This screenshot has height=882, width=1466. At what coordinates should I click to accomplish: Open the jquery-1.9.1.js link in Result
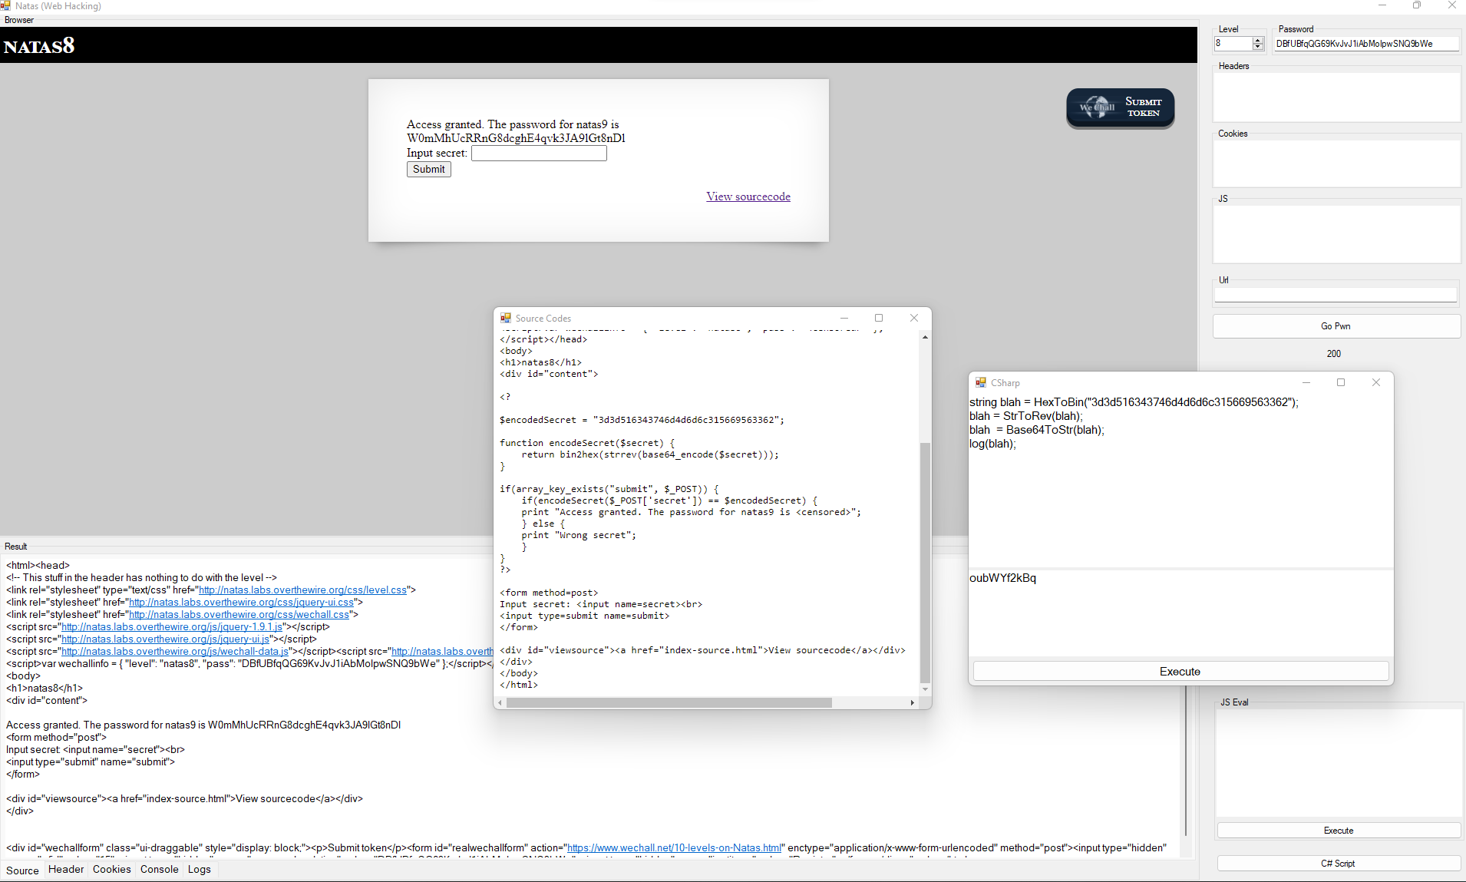click(172, 626)
